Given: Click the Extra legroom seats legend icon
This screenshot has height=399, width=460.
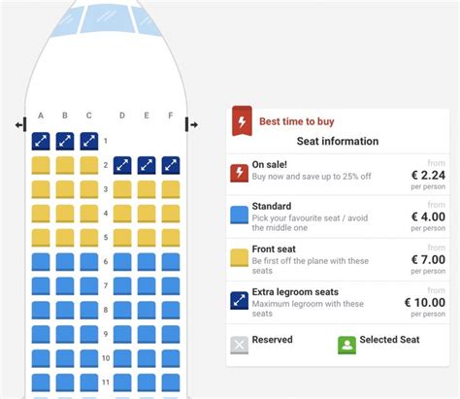Looking at the screenshot, I should click(x=240, y=301).
